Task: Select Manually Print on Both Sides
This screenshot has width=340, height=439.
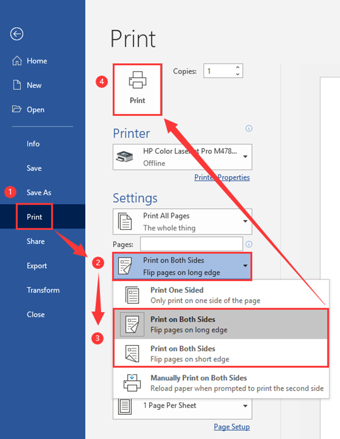Action: (221, 383)
